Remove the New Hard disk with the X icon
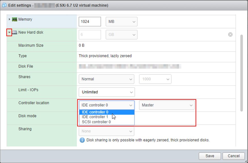 click(230, 34)
